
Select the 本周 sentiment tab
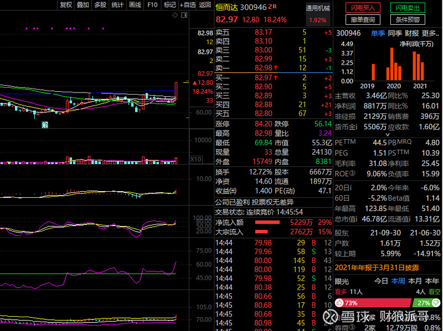398,281
